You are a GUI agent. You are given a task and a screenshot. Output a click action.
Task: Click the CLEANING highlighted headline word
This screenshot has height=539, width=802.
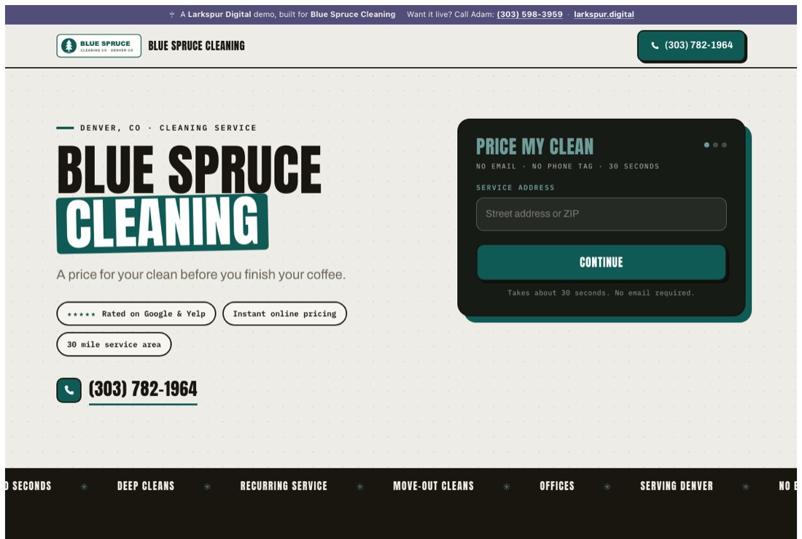click(162, 223)
